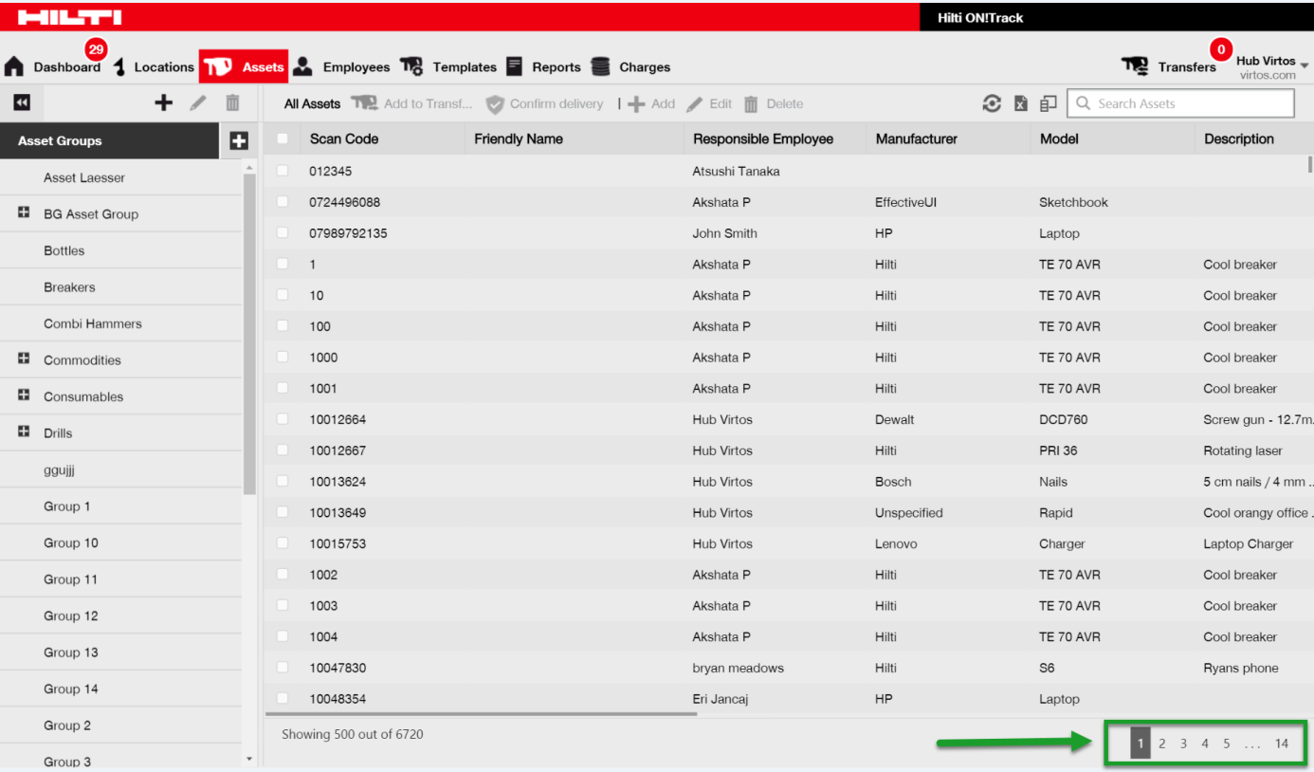Click the Atsushi Tanaka employee cell
Screen dimensions: 1314x772
(737, 171)
